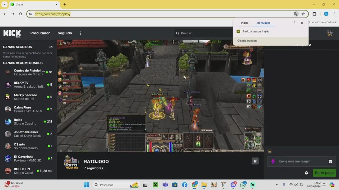This screenshot has width=339, height=190.
Task: Open the Kick app from the taskbar
Action: click(x=253, y=185)
